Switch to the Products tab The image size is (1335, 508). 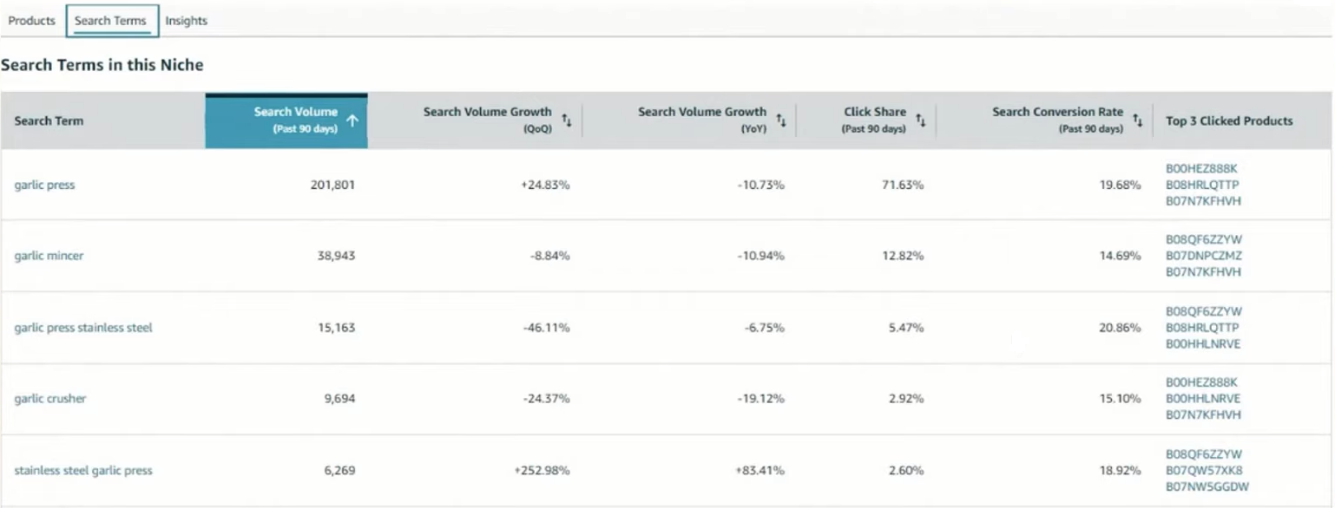pos(31,20)
